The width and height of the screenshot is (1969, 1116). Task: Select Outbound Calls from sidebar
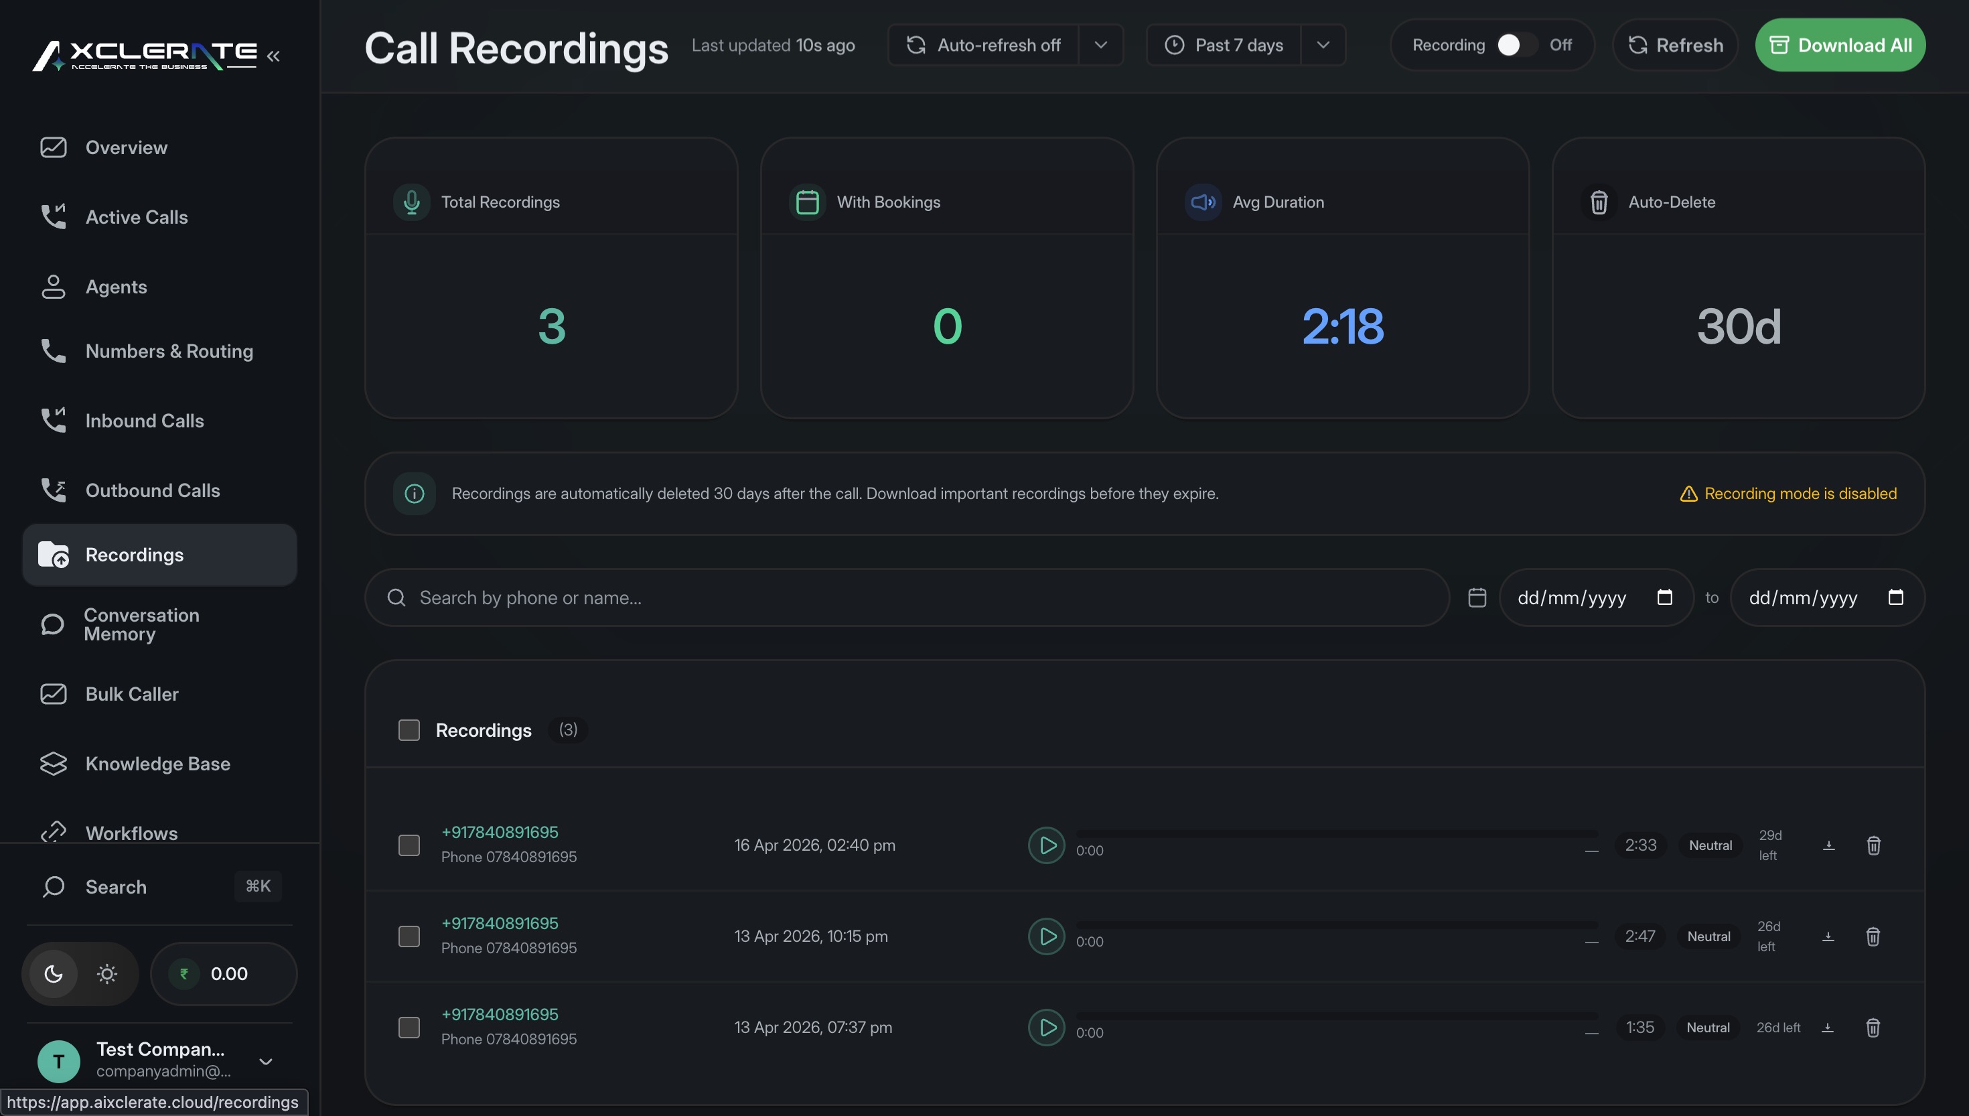152,490
